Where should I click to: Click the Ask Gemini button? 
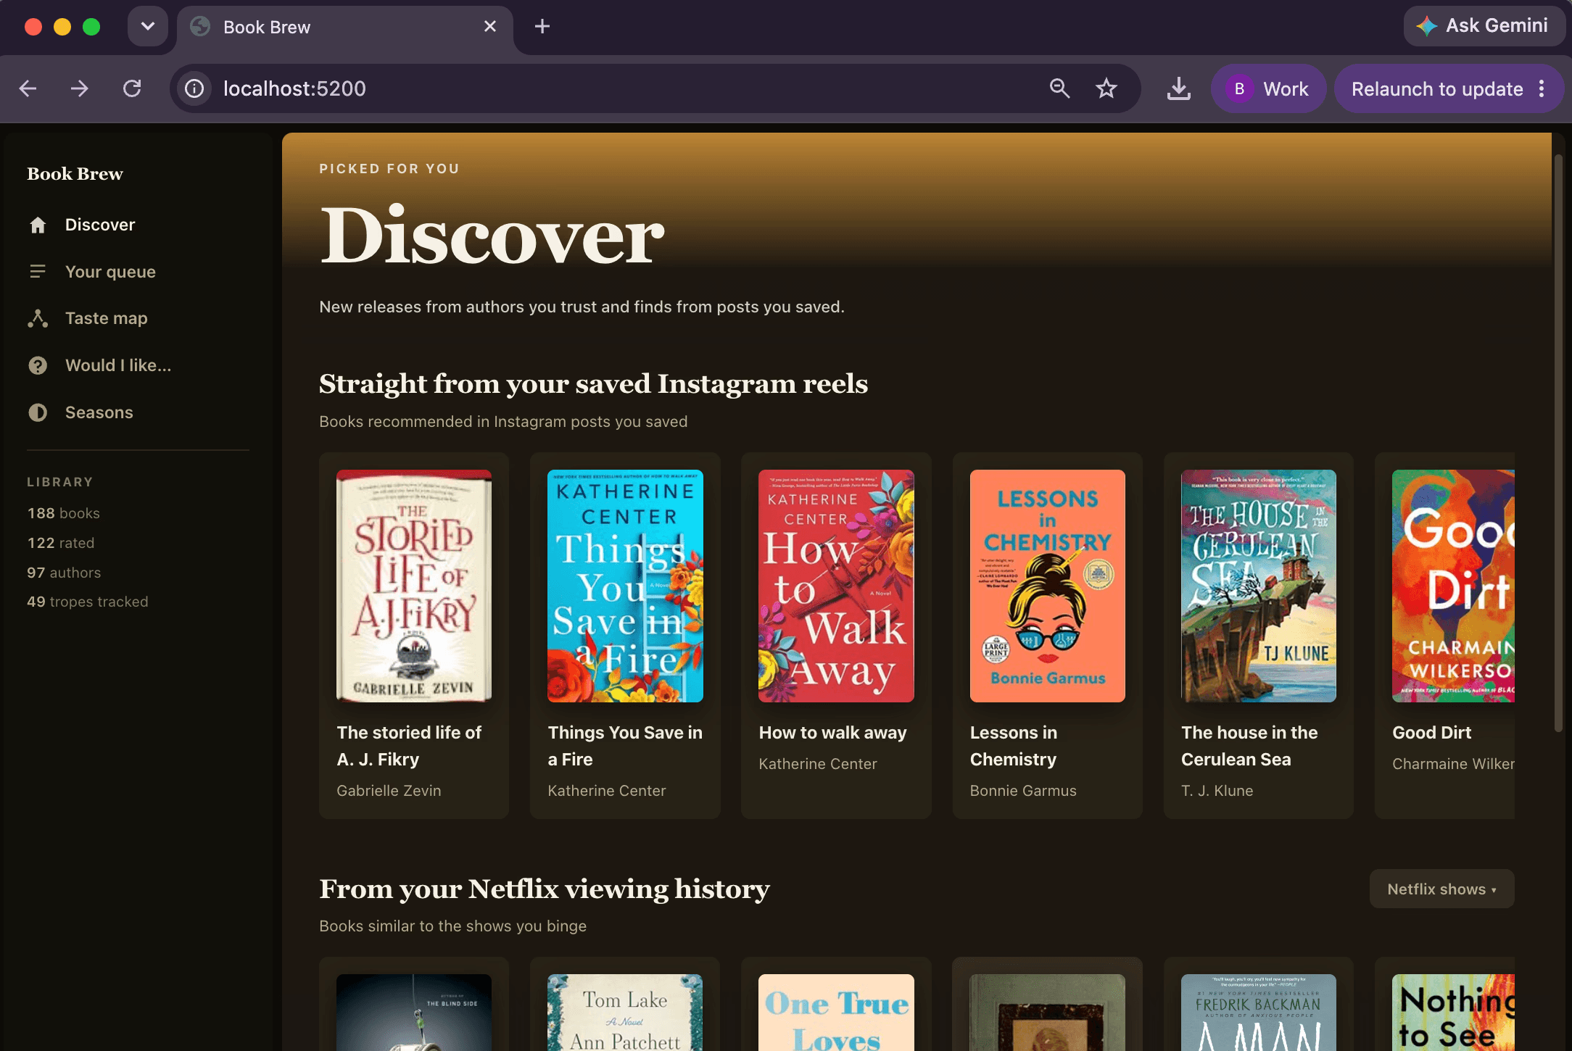coord(1483,26)
